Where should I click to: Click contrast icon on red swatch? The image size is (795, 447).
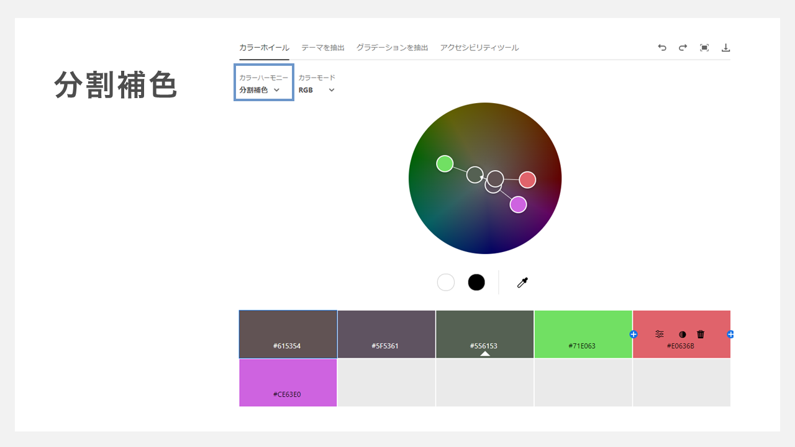683,334
